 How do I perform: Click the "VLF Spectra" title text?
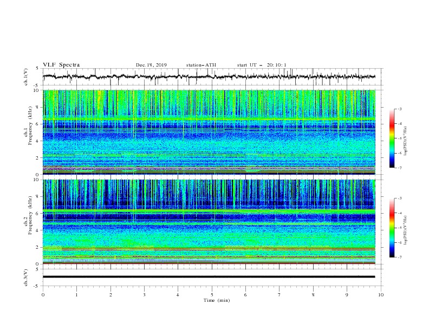pyautogui.click(x=61, y=65)
